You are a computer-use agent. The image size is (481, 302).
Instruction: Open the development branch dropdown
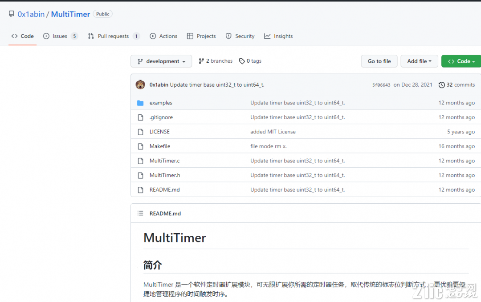click(161, 61)
